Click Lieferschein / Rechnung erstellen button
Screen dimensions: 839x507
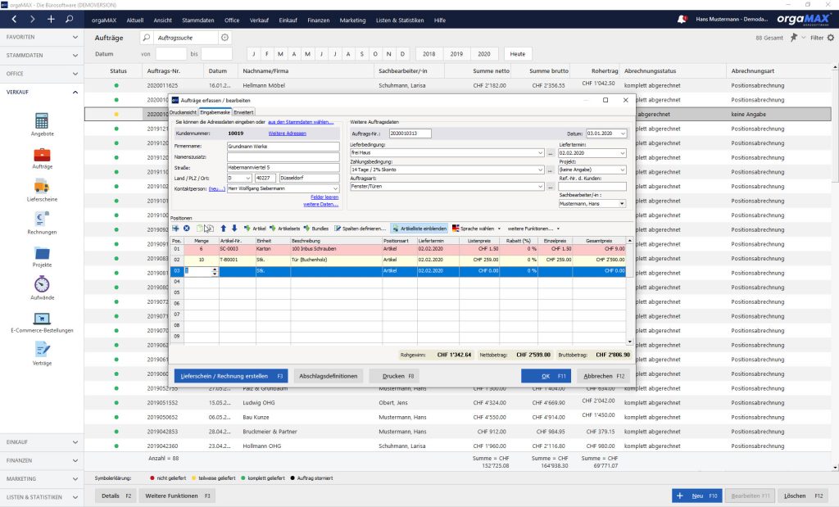point(231,376)
